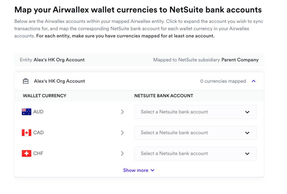Click the caret inside the CHF account selector

pos(247,153)
